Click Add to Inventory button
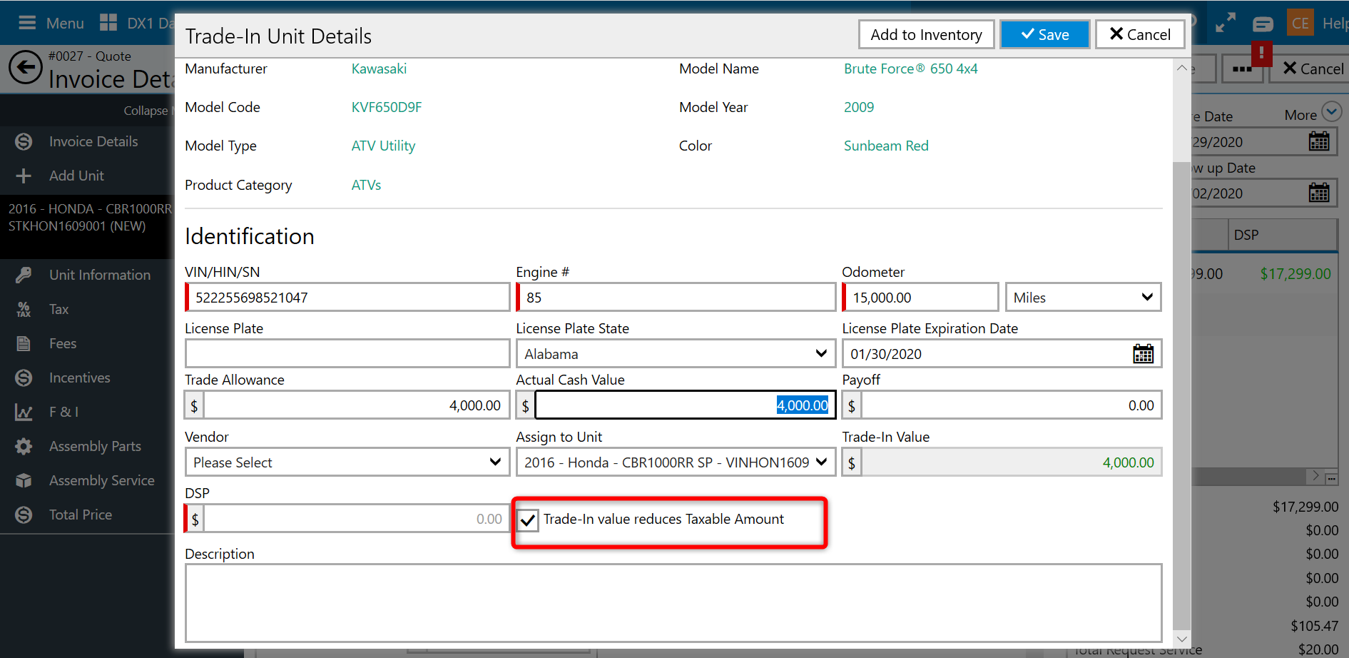 click(x=926, y=34)
